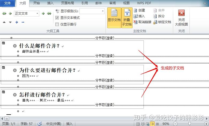Collapse the ribbon with top-right caret
Image resolution: width=209 pixels, height=126 pixels.
[205, 3]
